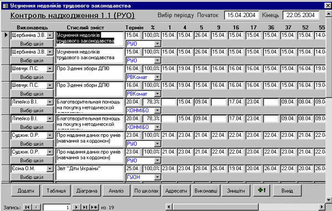Go to the first record

pyautogui.click(x=27, y=207)
